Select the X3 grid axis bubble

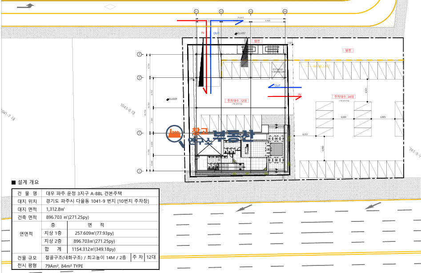[250, 12]
